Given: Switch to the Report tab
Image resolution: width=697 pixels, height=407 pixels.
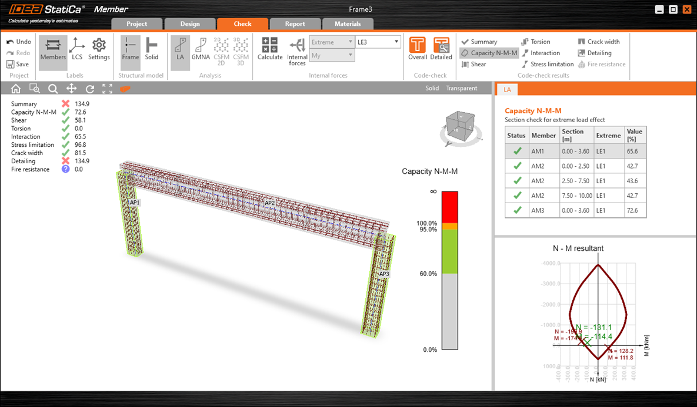Looking at the screenshot, I should tap(295, 24).
